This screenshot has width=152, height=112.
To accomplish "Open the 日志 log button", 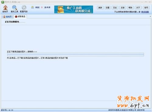I will click(x=115, y=8).
